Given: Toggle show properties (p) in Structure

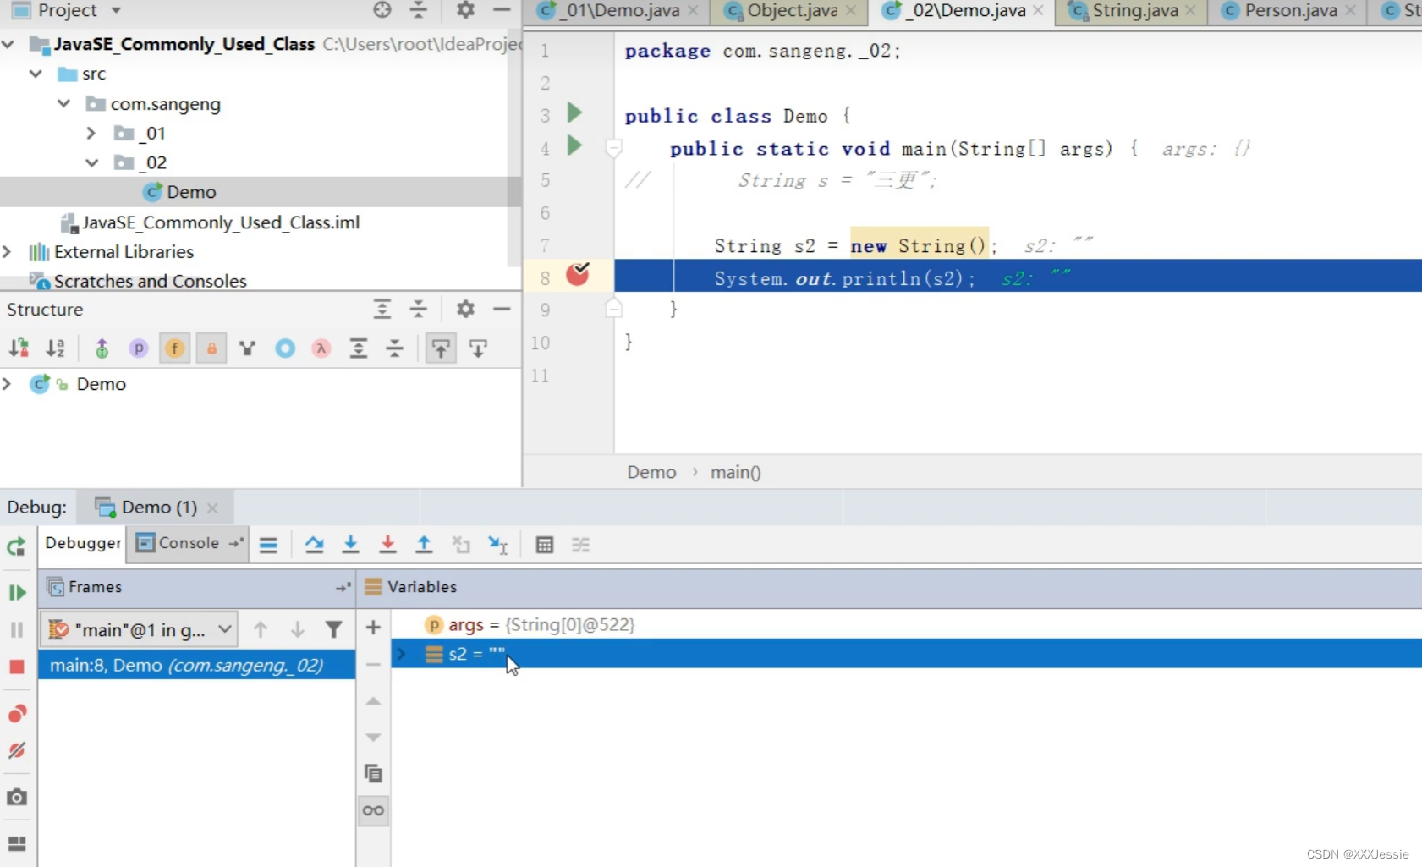Looking at the screenshot, I should [138, 348].
